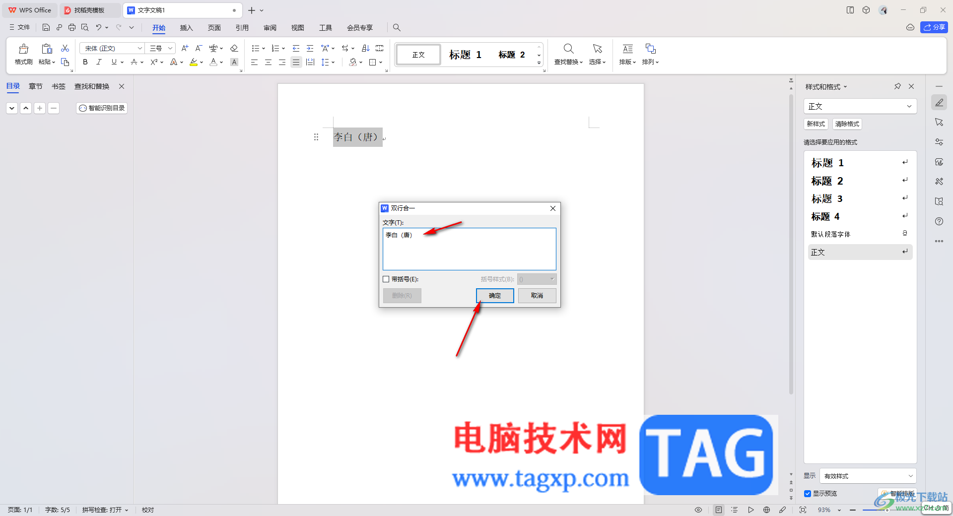Click the text input field in dialog
Viewport: 953px width, 516px height.
470,249
